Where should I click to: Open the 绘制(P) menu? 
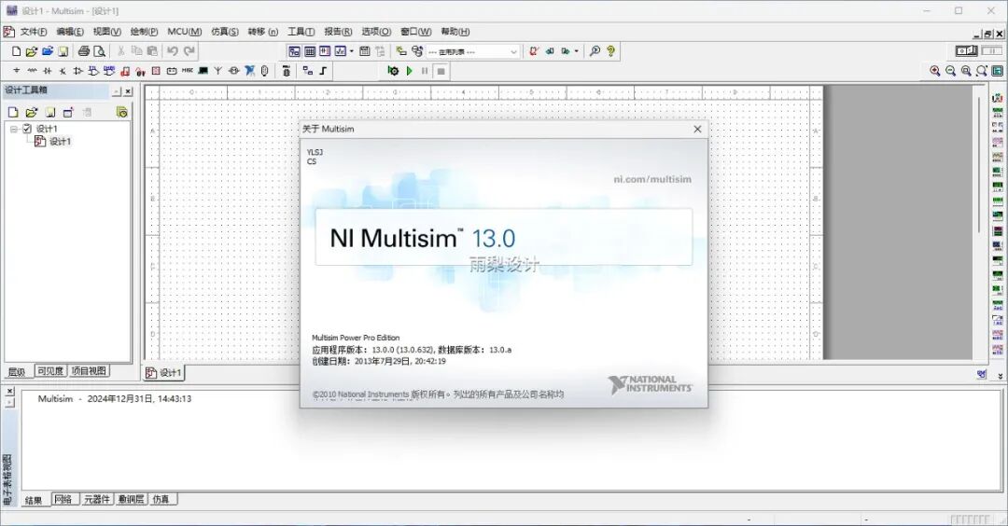[144, 32]
